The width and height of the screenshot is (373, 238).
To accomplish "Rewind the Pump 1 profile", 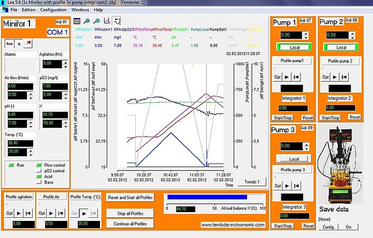I will [296, 77].
